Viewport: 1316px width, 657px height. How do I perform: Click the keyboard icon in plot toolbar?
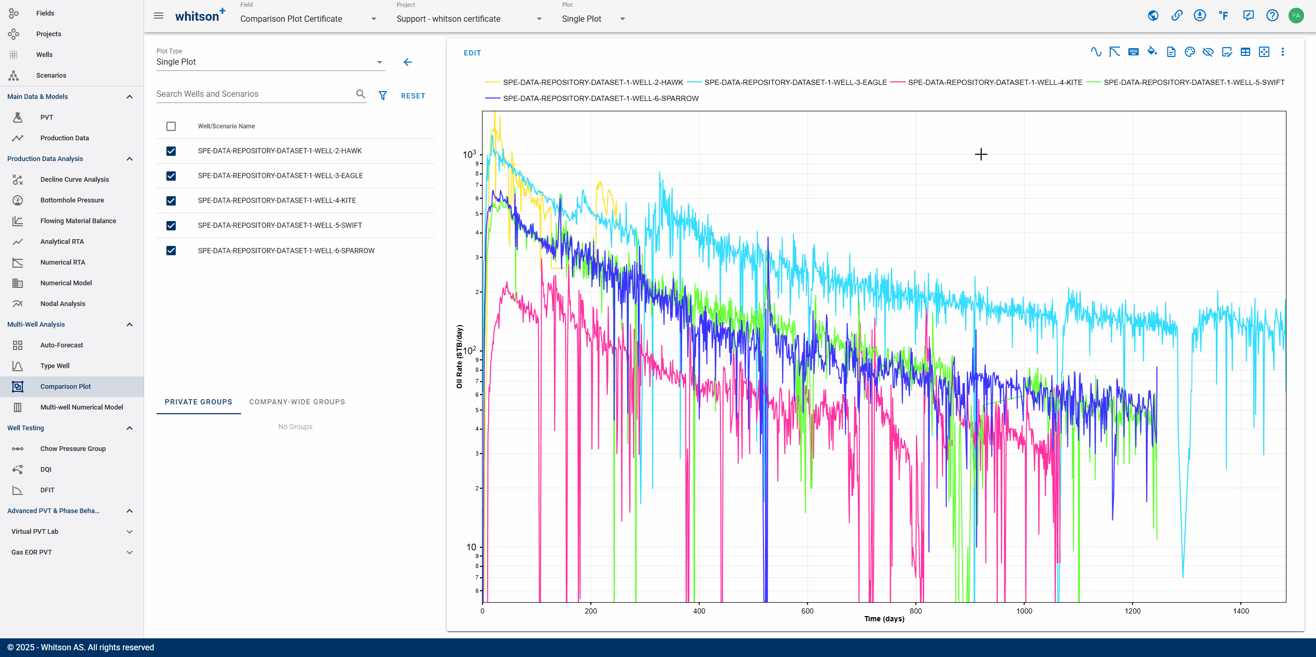point(1134,52)
